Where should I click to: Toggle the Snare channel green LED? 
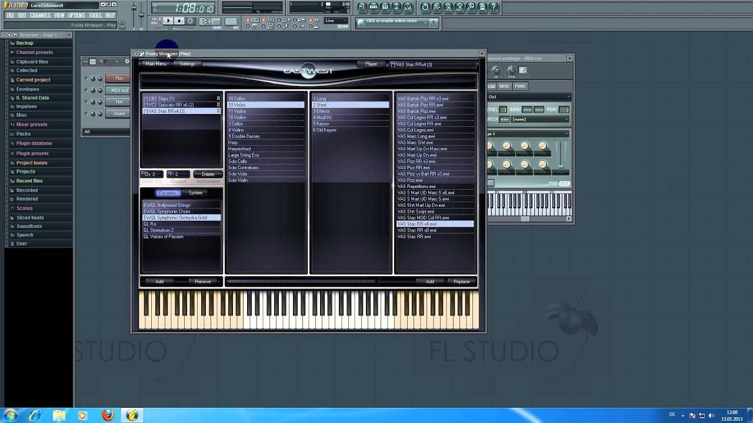tap(86, 113)
